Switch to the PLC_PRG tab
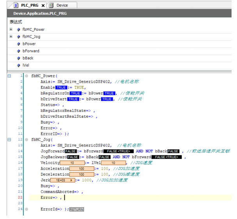The width and height of the screenshot is (237, 219). pyautogui.click(x=30, y=5)
